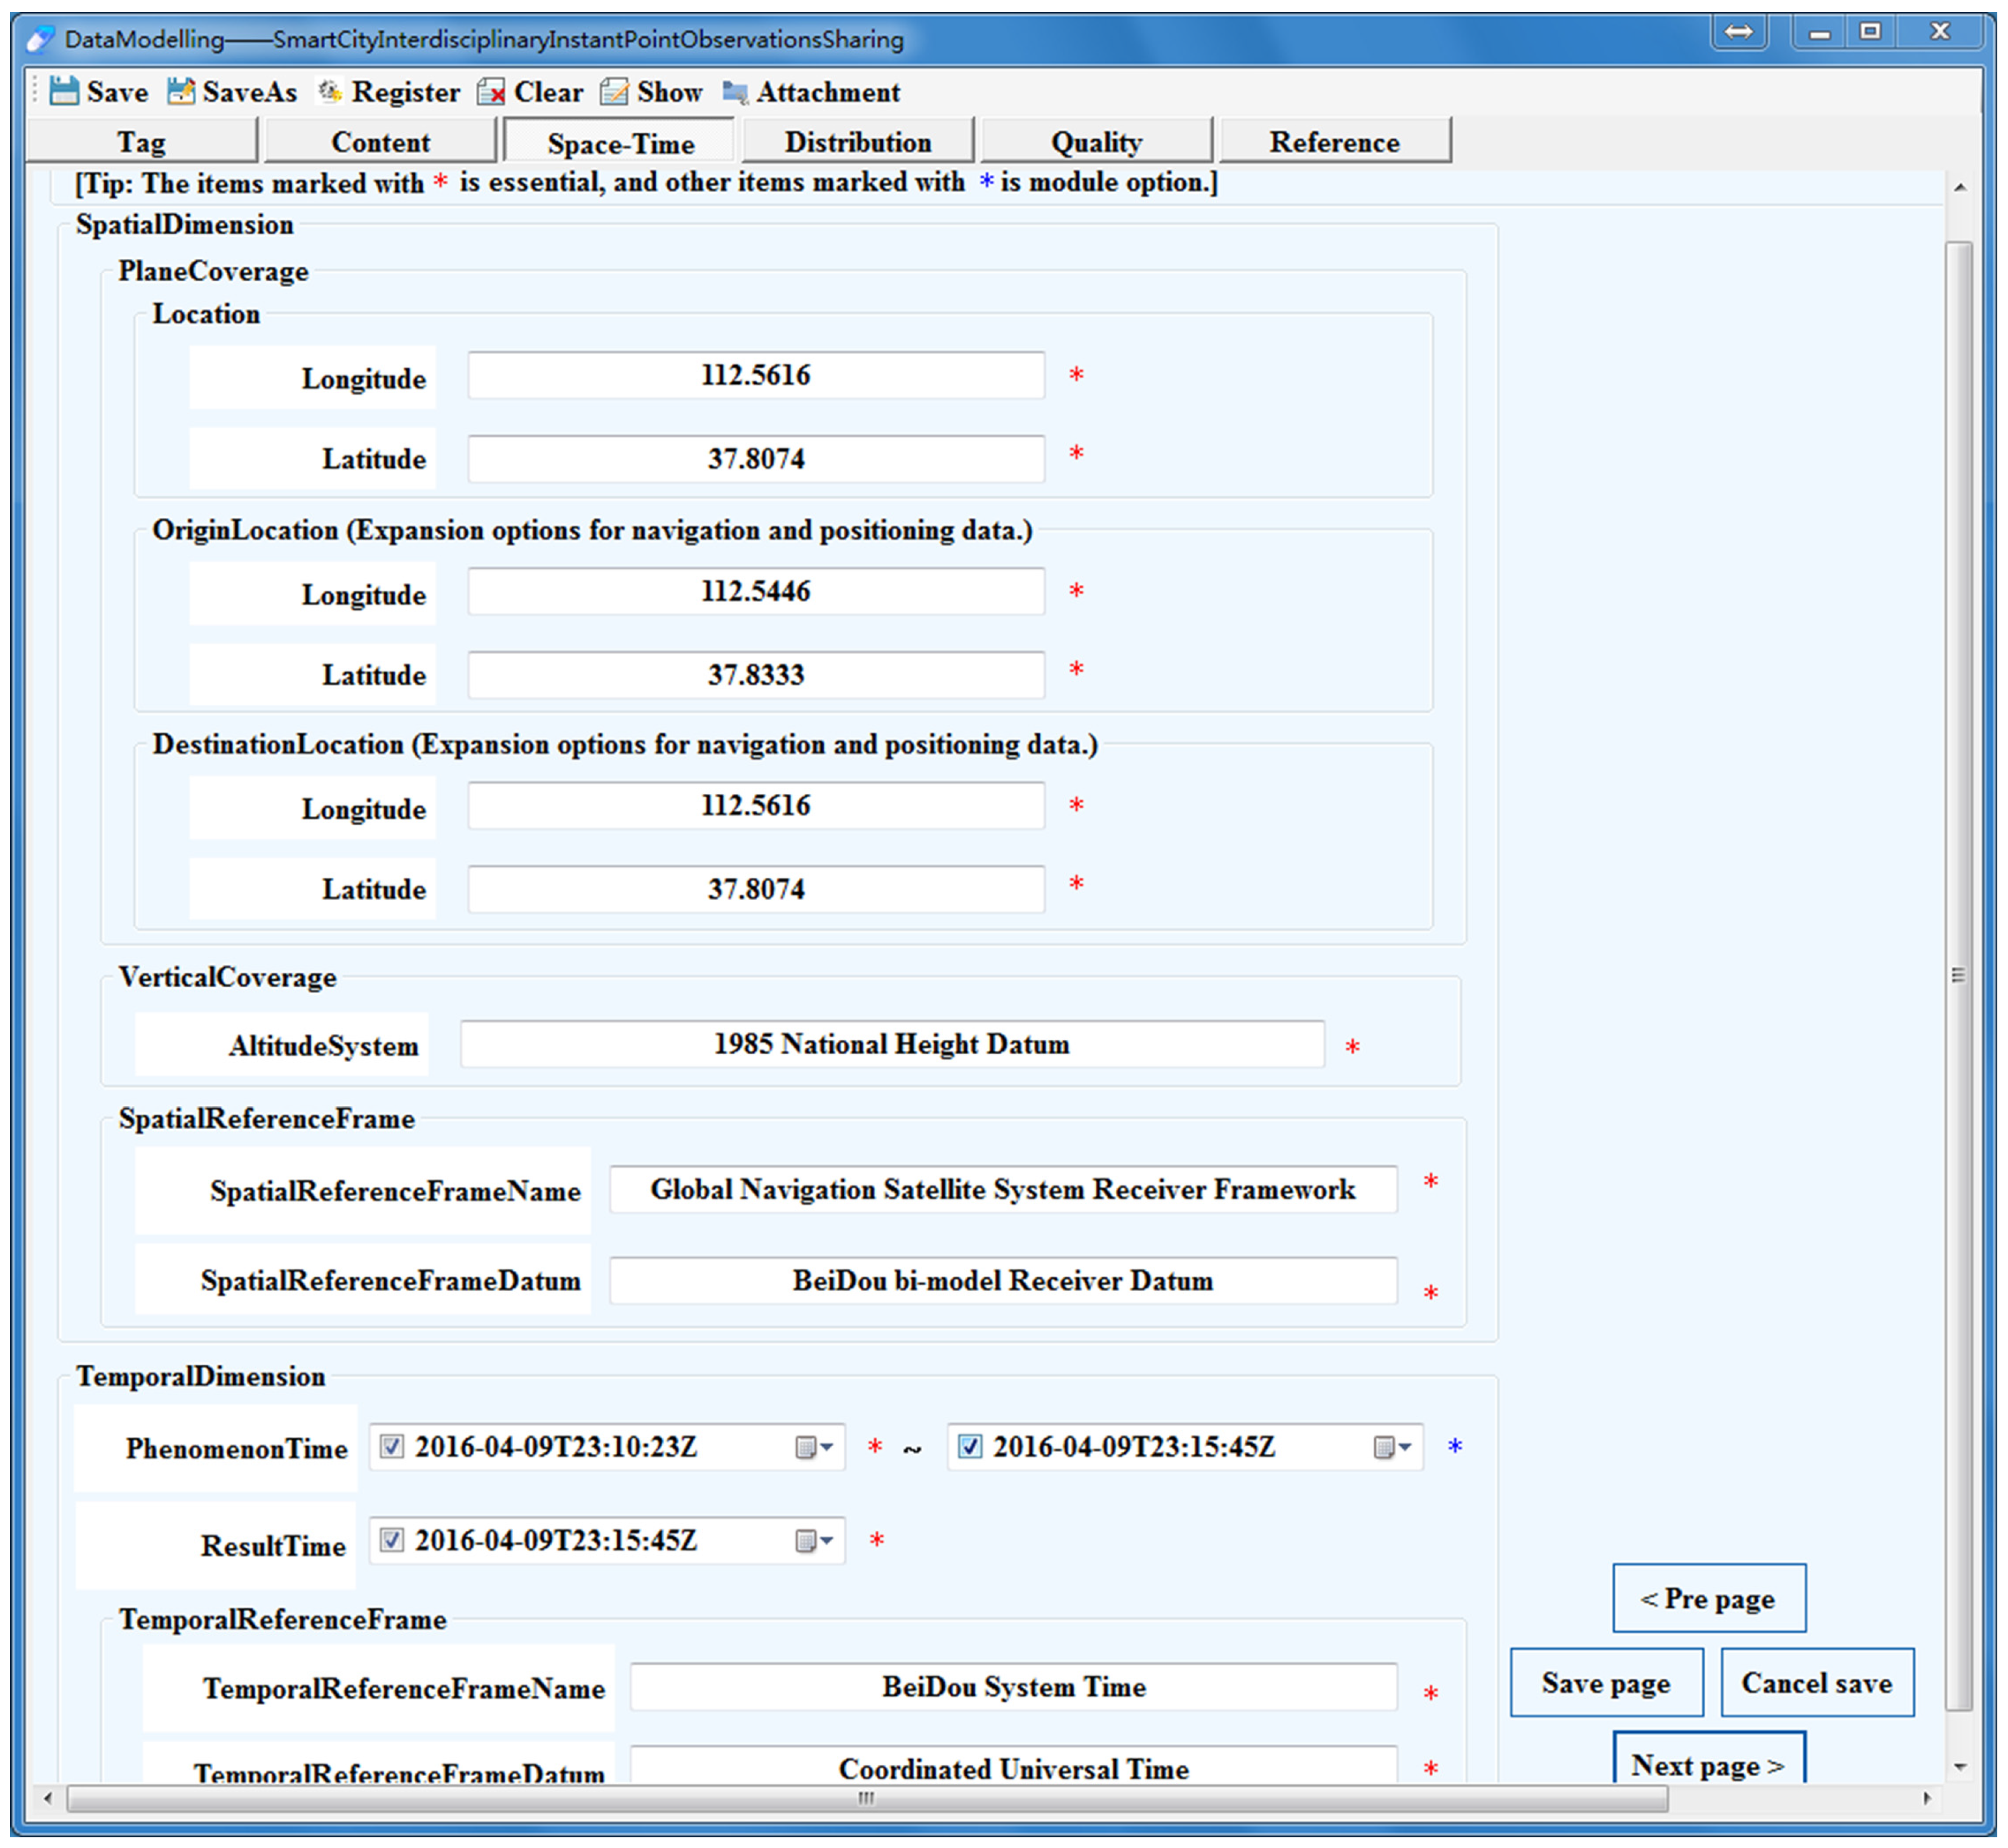Viewport: 2008px width, 1848px height.
Task: Click the Register gear icon
Action: click(330, 91)
